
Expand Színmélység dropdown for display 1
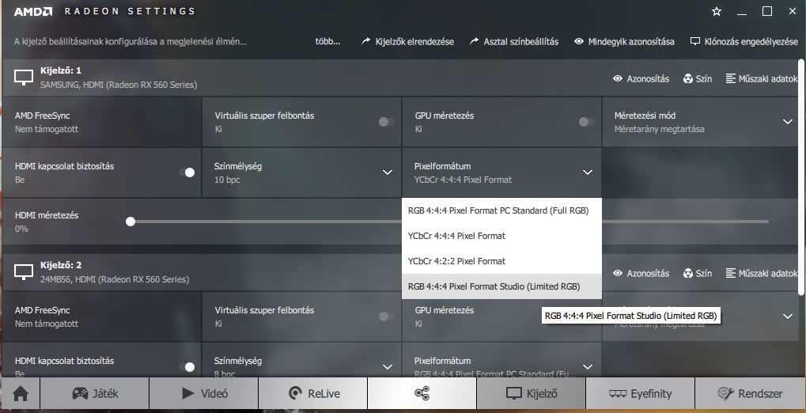pos(388,172)
